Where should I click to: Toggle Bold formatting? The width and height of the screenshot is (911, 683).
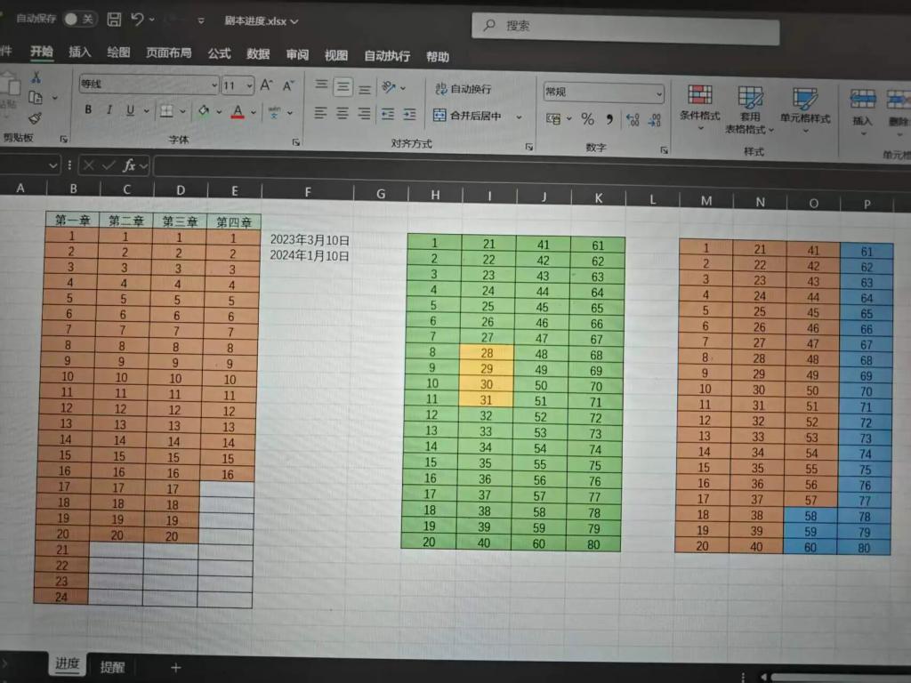[x=88, y=110]
